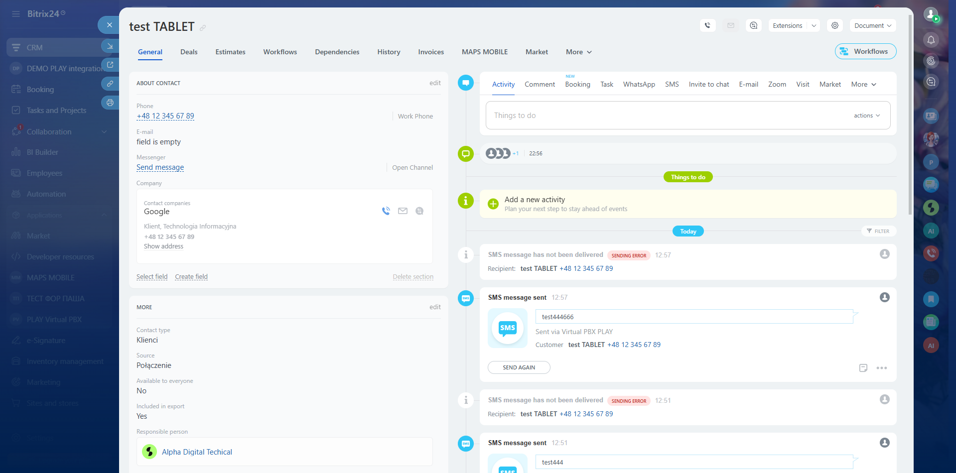The width and height of the screenshot is (956, 473).
Task: Click the copy link icon beside contact title
Action: (x=203, y=28)
